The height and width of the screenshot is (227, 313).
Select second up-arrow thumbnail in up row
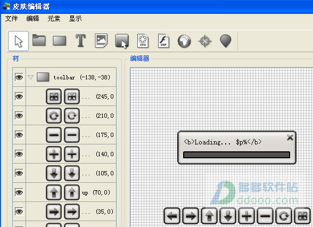72,192
